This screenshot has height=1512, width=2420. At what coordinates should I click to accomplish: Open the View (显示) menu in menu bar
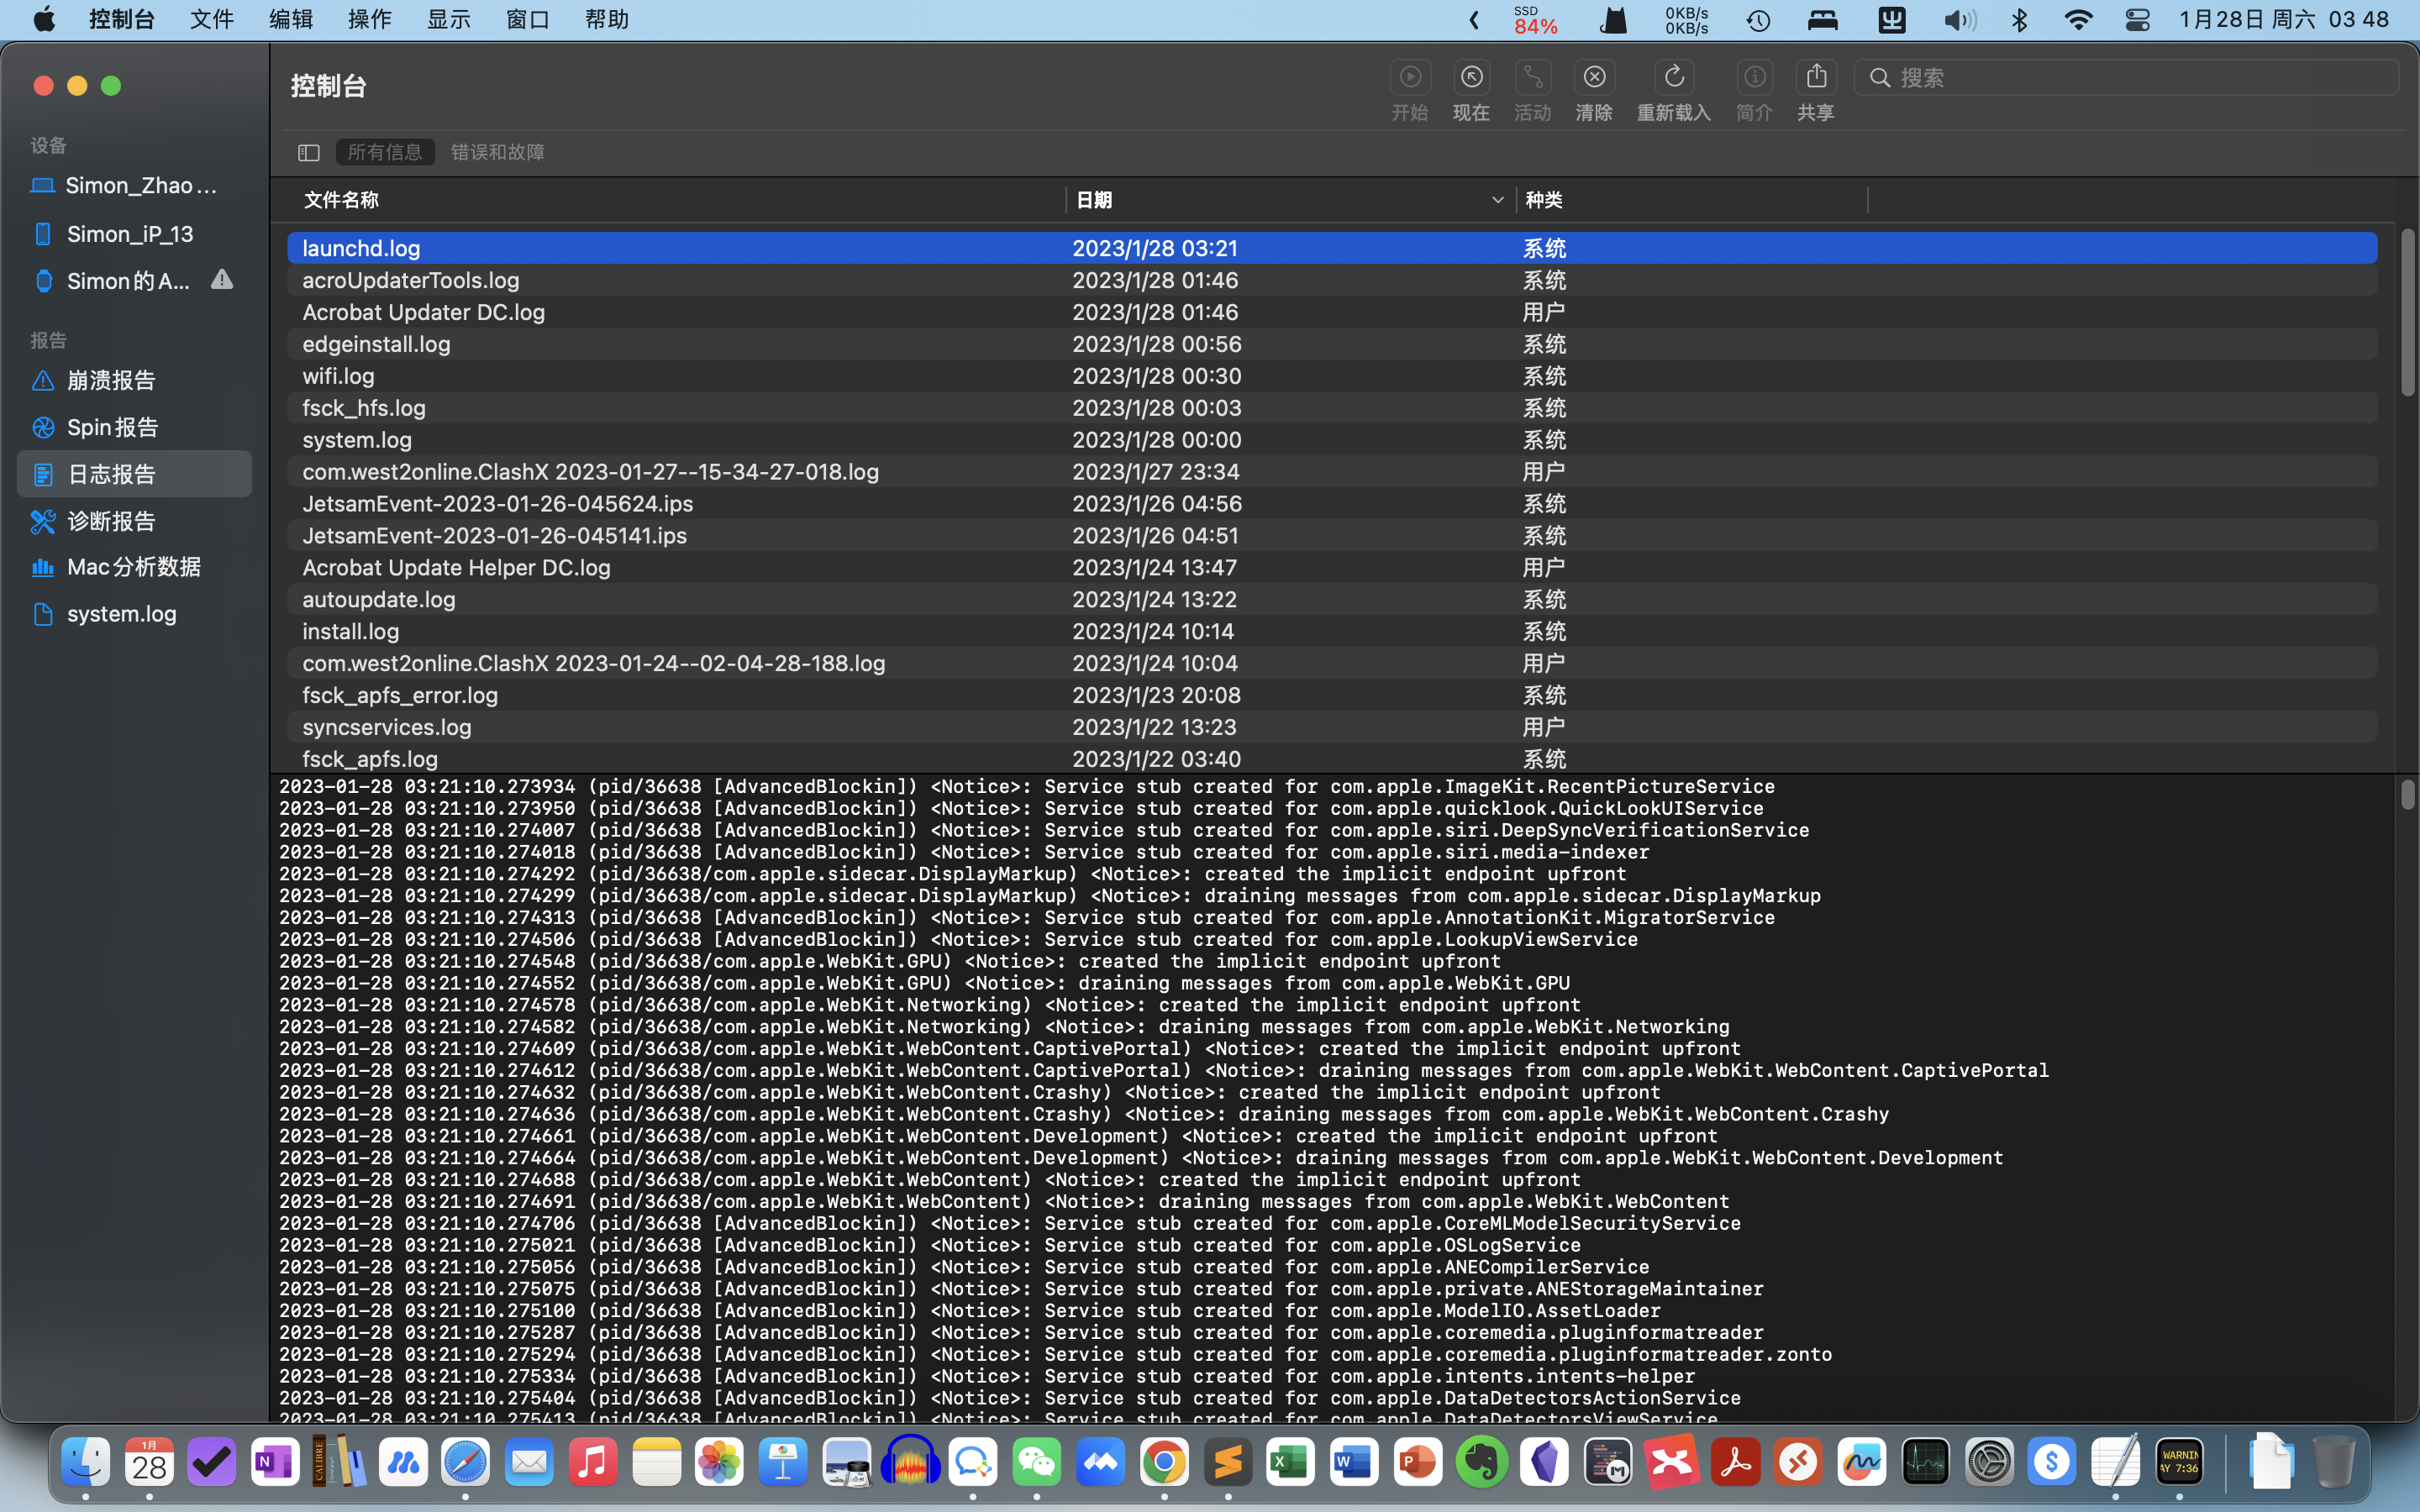[448, 19]
